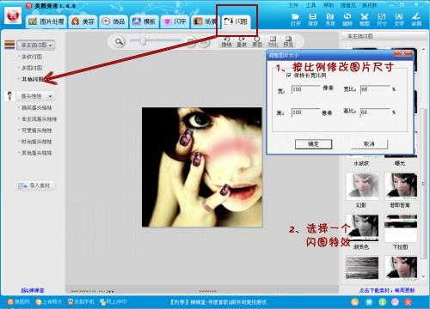This screenshot has width=430, height=309.
Task: Click the orange round icon in status bar
Action: coord(355,301)
